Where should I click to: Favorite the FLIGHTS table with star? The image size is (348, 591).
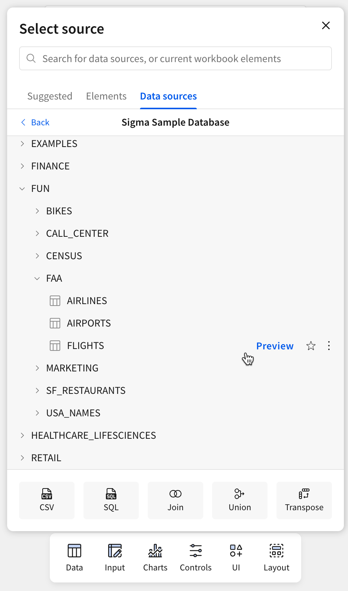(311, 346)
